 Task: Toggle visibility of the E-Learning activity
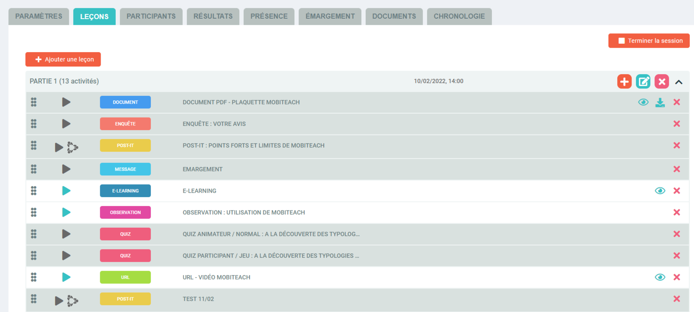click(x=660, y=190)
